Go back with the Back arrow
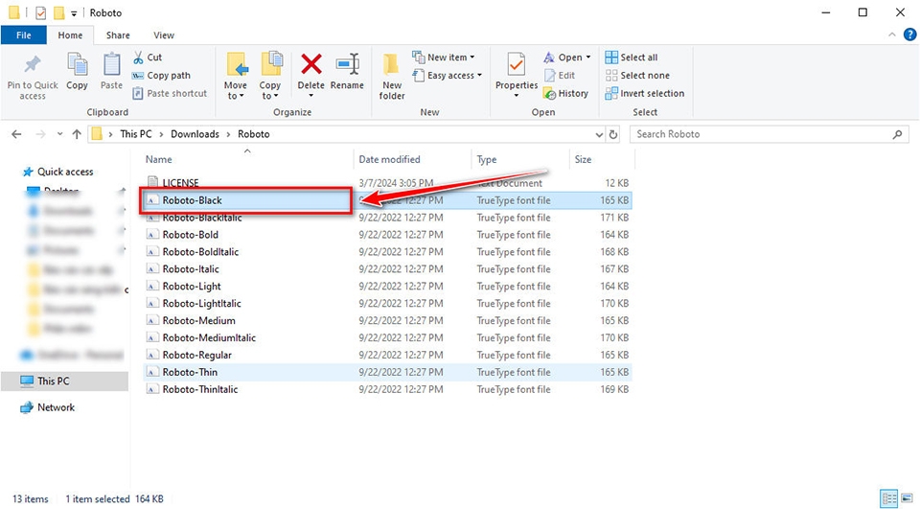The height and width of the screenshot is (509, 920). [x=16, y=134]
